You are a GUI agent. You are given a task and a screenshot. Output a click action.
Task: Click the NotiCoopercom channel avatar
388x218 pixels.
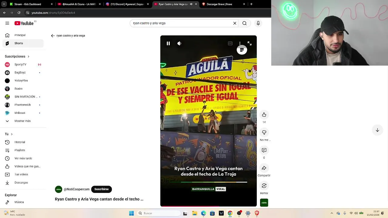point(59,189)
